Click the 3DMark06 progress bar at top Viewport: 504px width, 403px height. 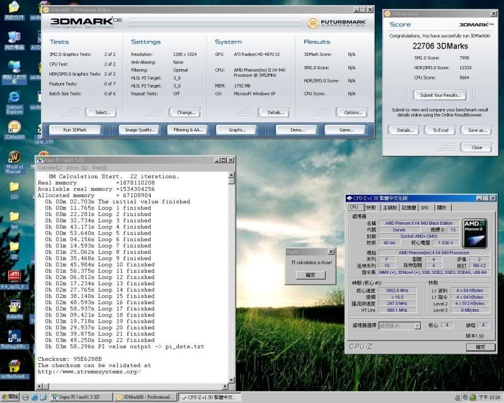coord(215,23)
